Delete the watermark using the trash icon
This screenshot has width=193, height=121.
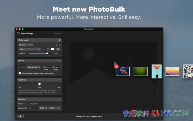tap(59, 45)
